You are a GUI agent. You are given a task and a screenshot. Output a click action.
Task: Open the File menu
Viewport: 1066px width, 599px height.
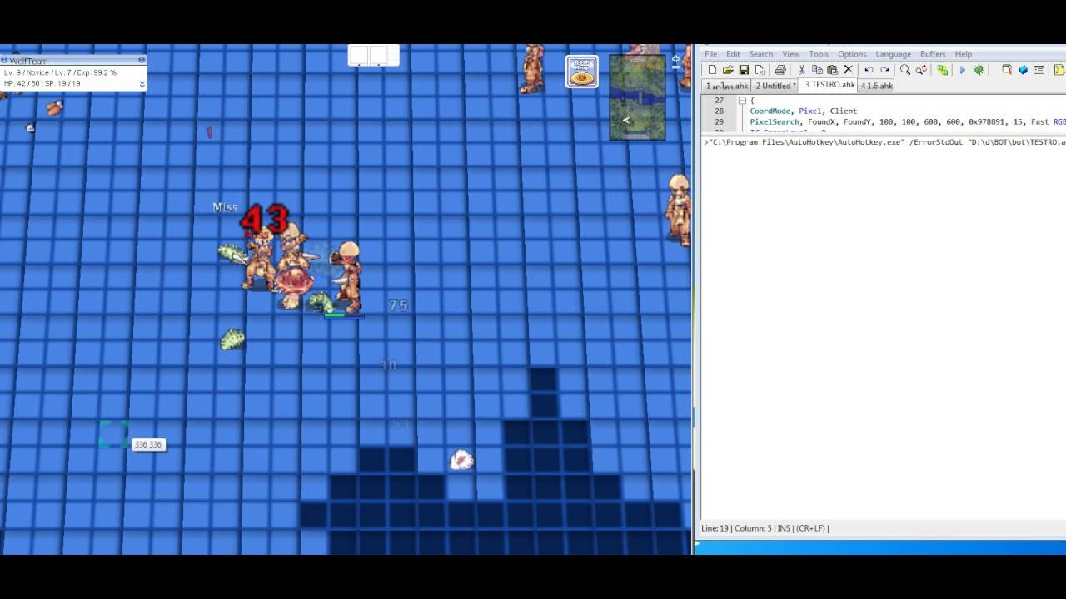pos(710,54)
